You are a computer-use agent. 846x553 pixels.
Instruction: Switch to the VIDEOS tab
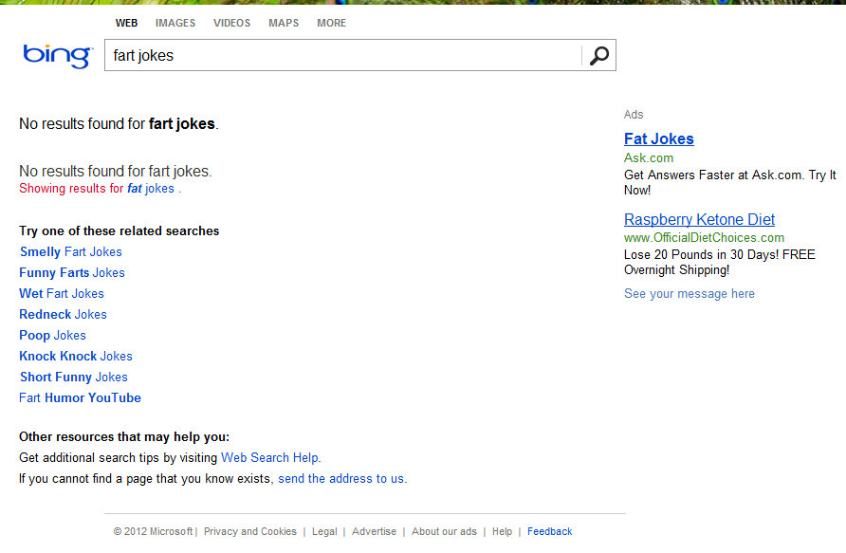(x=231, y=23)
